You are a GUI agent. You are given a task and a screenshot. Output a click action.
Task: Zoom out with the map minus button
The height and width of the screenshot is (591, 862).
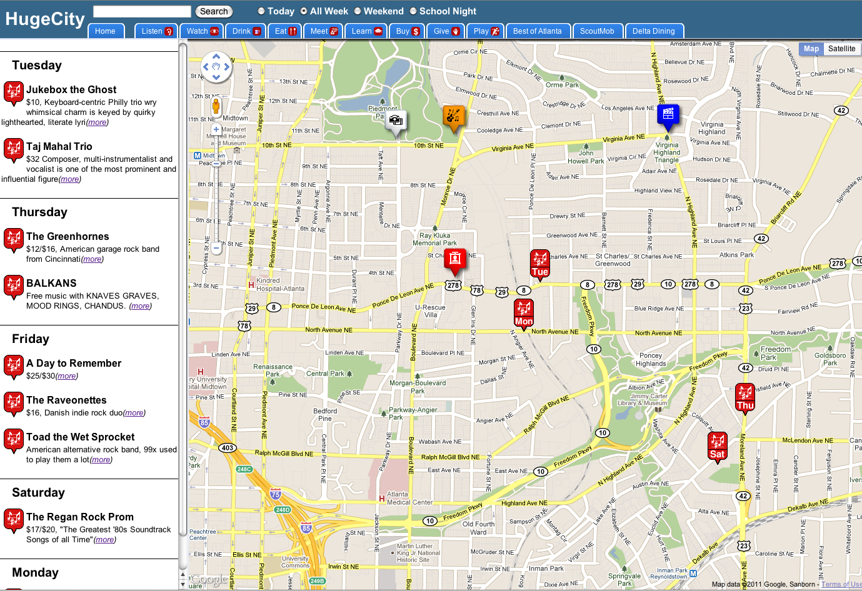click(x=216, y=248)
